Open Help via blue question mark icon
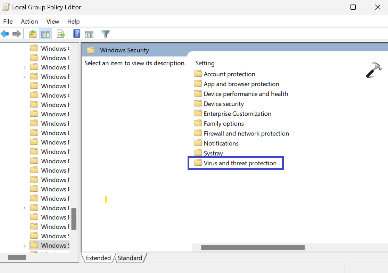Image resolution: width=388 pixels, height=273 pixels. coord(77,34)
